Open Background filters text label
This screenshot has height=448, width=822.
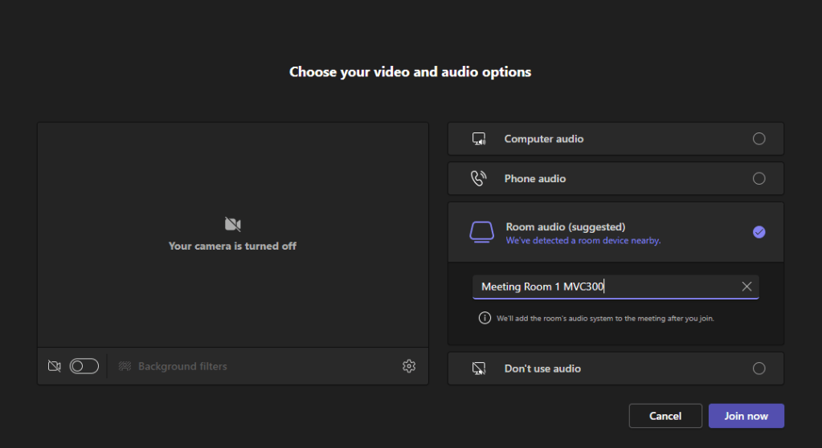pos(182,366)
